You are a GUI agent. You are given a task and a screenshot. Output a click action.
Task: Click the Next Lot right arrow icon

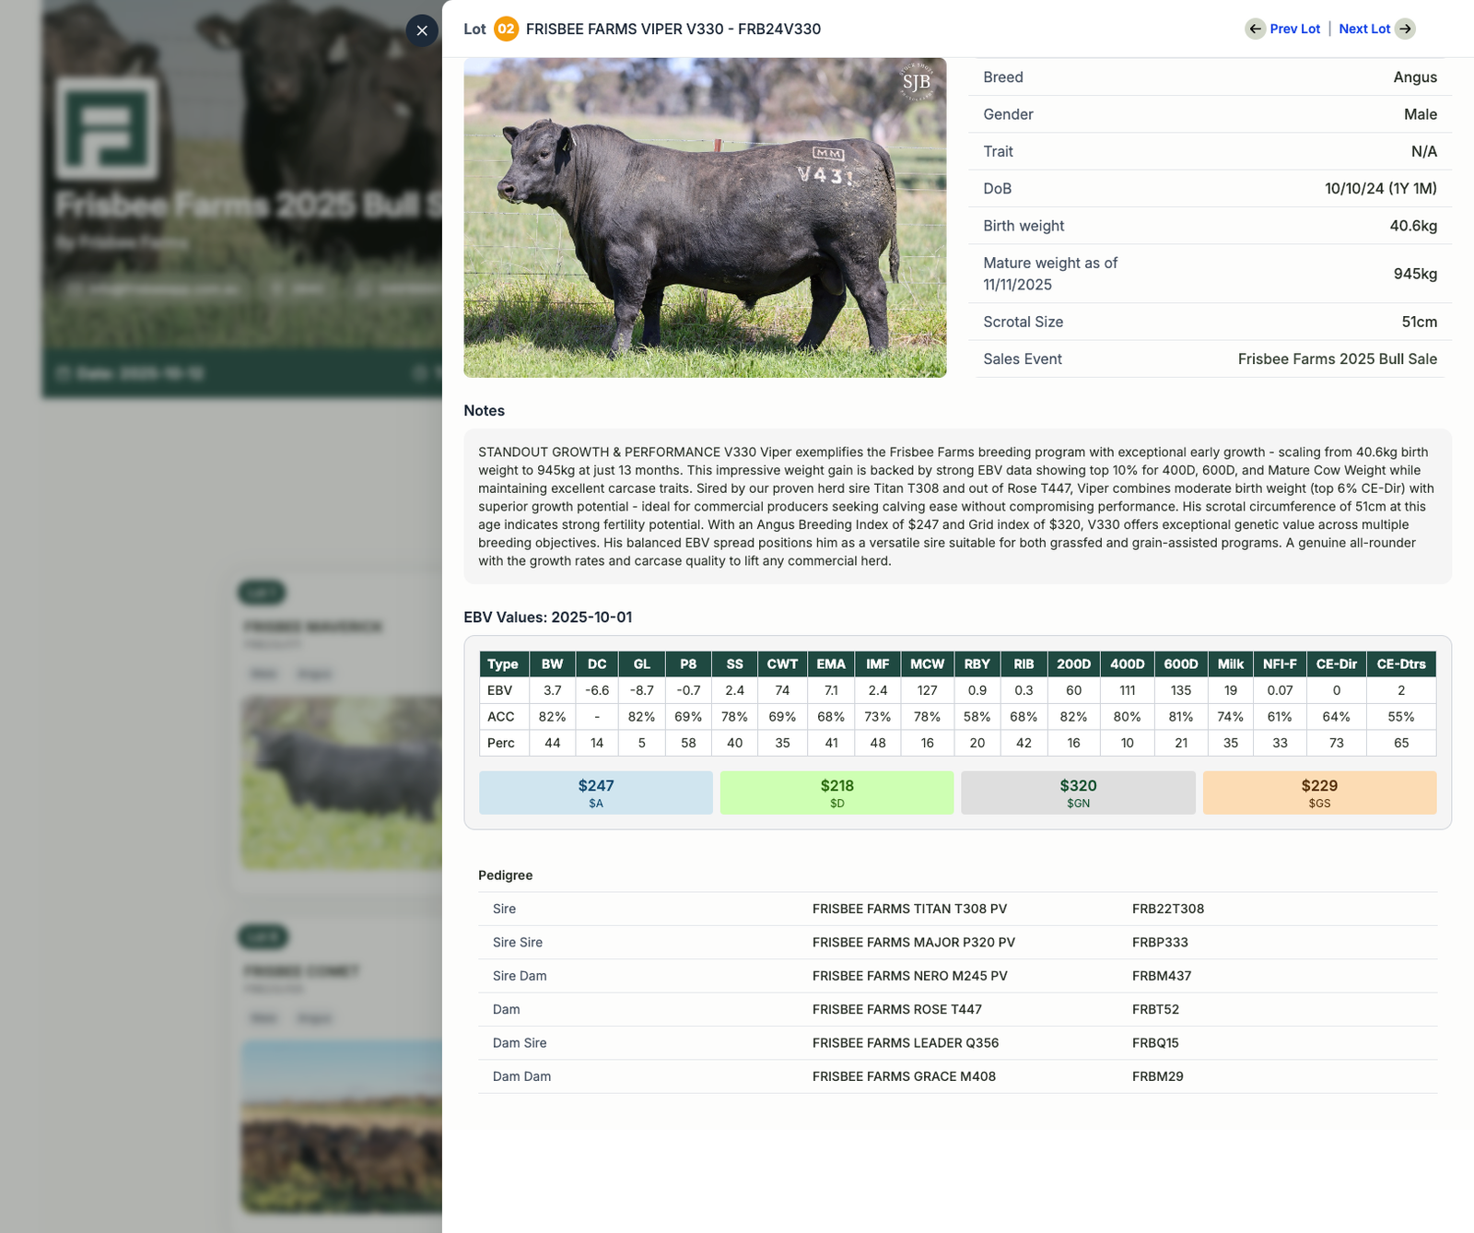[x=1405, y=29]
